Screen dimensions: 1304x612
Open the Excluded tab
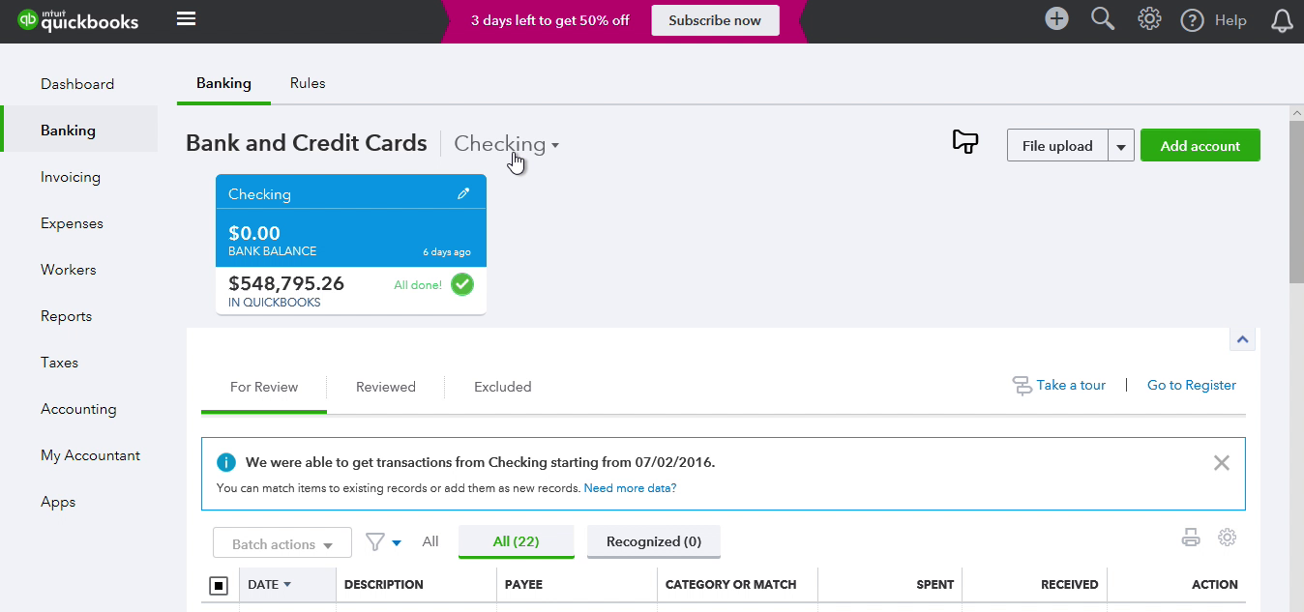click(503, 387)
